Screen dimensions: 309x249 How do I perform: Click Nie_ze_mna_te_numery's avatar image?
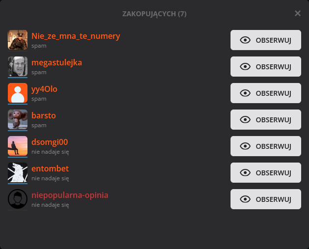[x=18, y=40]
